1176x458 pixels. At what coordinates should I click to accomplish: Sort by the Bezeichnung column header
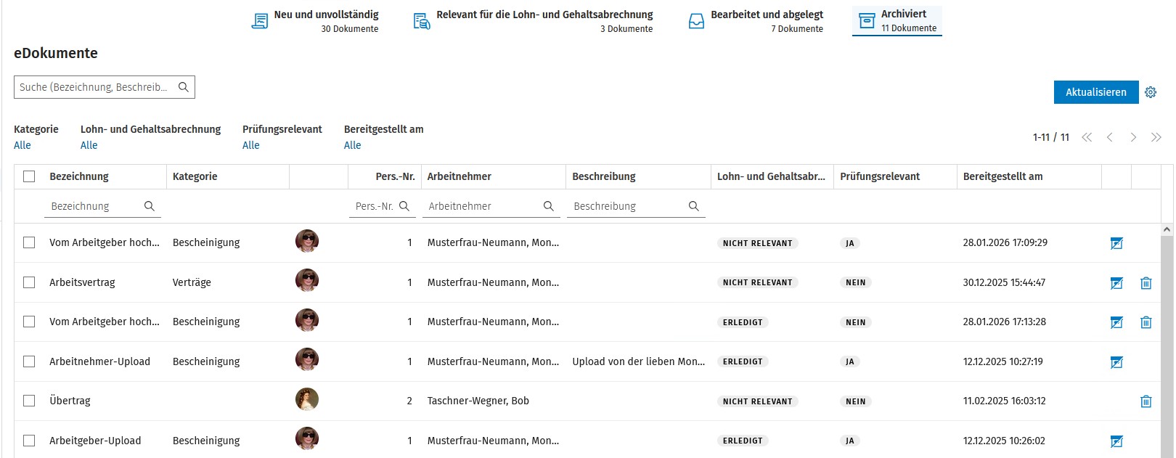79,176
